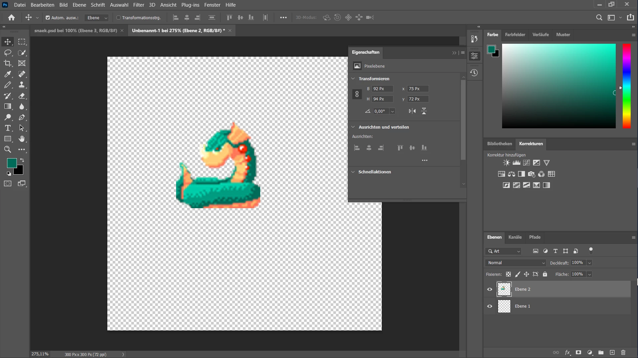Select the Crop tool
Viewport: 638px width, 358px height.
coord(8,63)
